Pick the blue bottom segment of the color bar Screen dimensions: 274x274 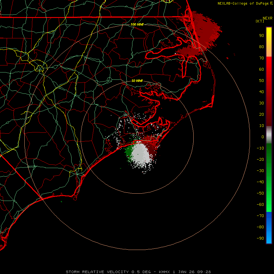coord(269,227)
